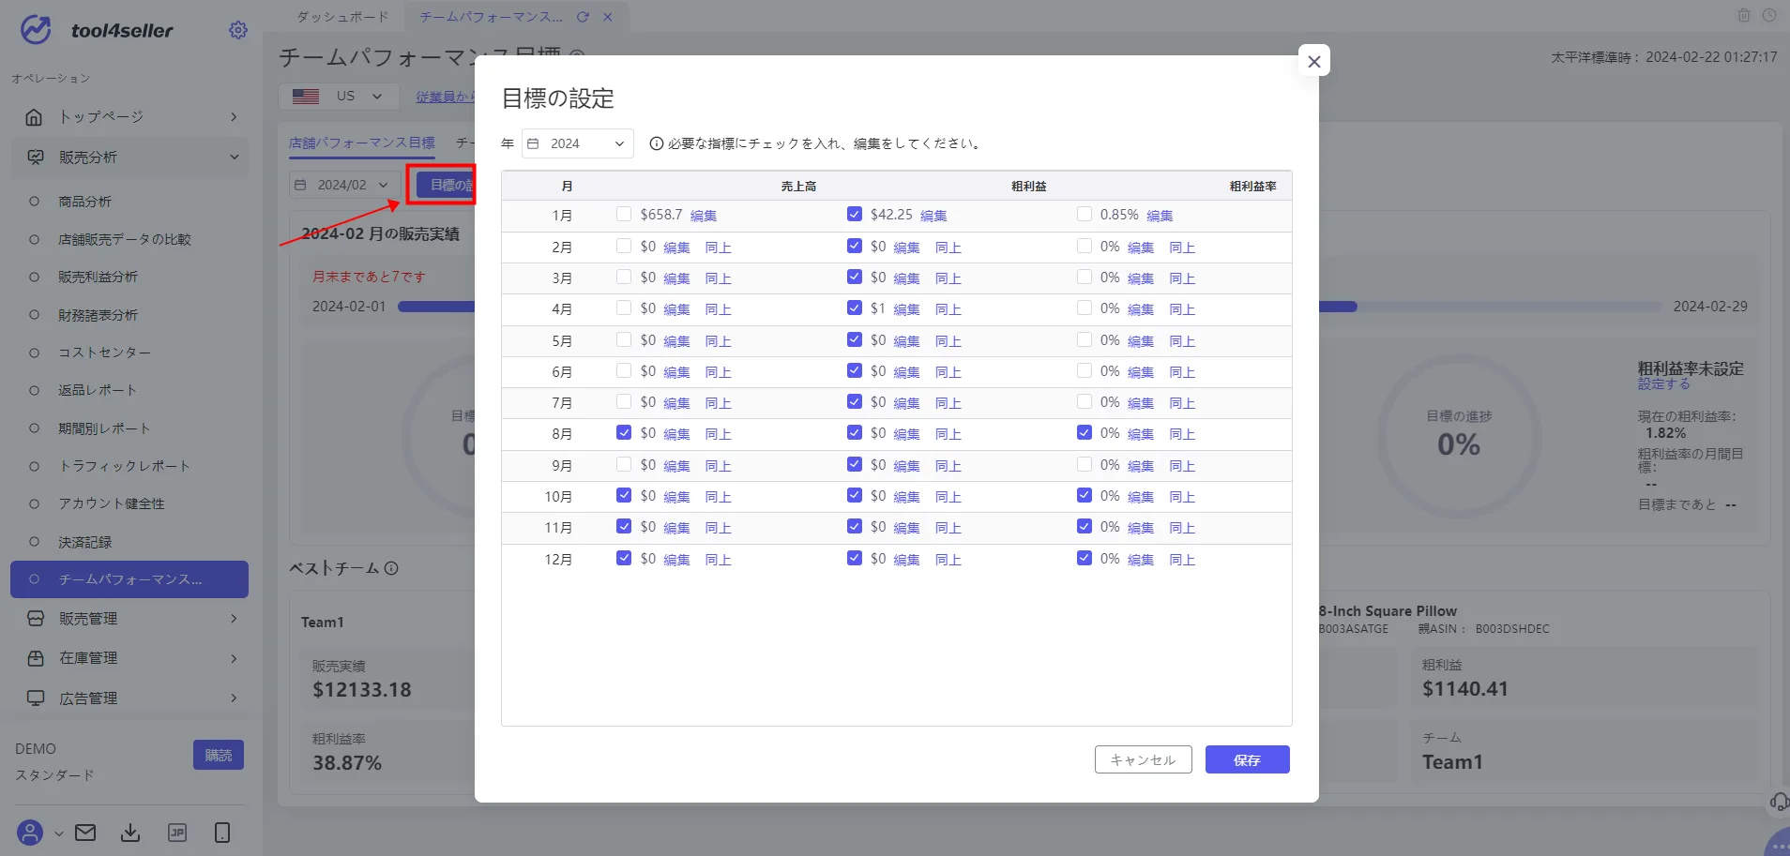Click the mobile device icon
This screenshot has width=1790, height=856.
(x=222, y=833)
